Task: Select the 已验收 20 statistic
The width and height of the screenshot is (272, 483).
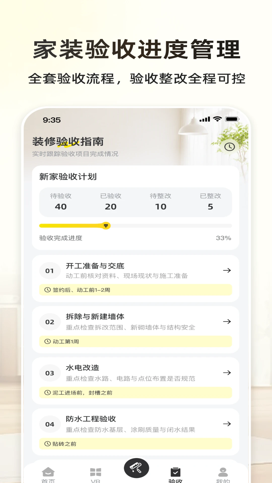Action: (111, 202)
